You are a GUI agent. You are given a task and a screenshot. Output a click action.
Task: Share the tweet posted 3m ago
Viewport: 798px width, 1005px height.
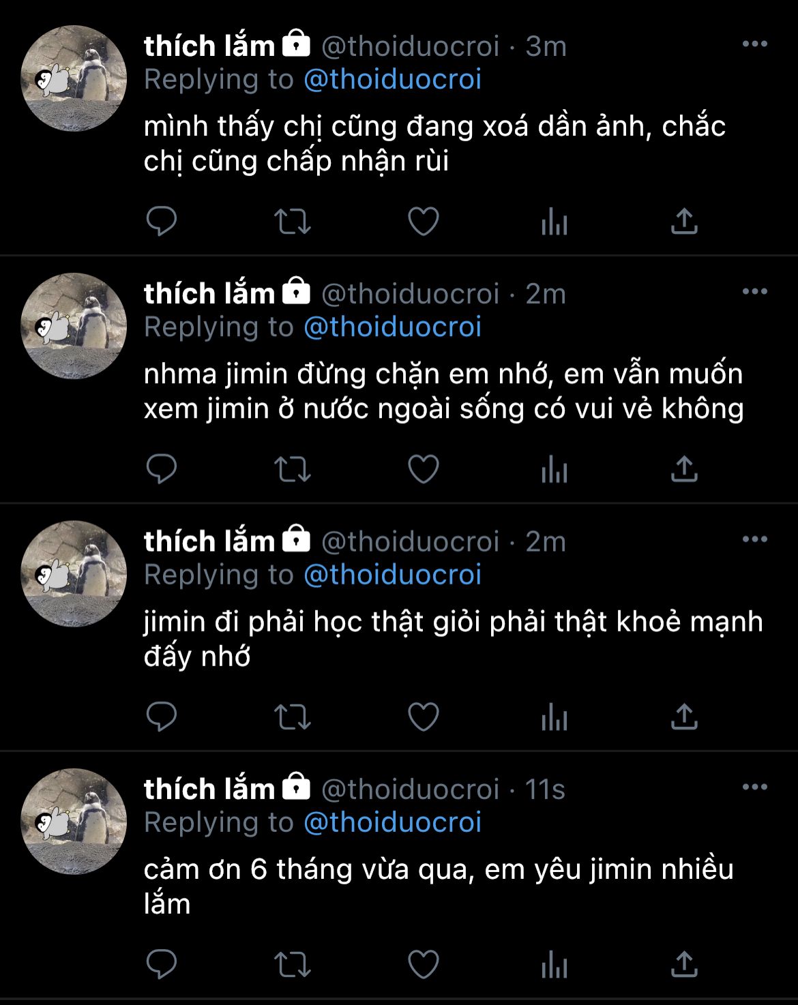click(683, 221)
